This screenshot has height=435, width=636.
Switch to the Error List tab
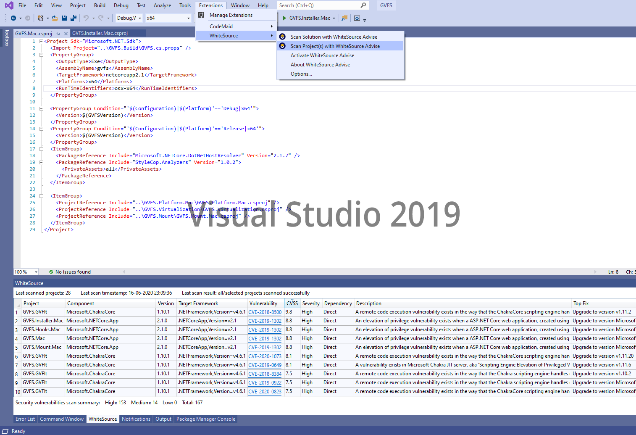coord(25,419)
